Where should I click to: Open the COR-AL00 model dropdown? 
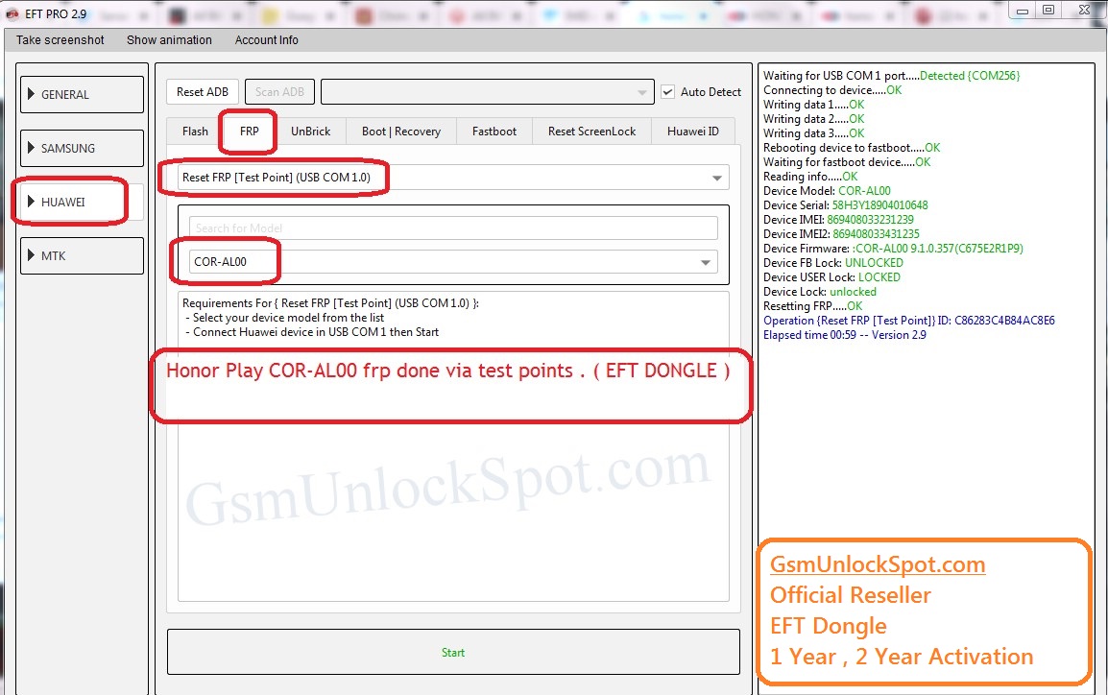453,261
